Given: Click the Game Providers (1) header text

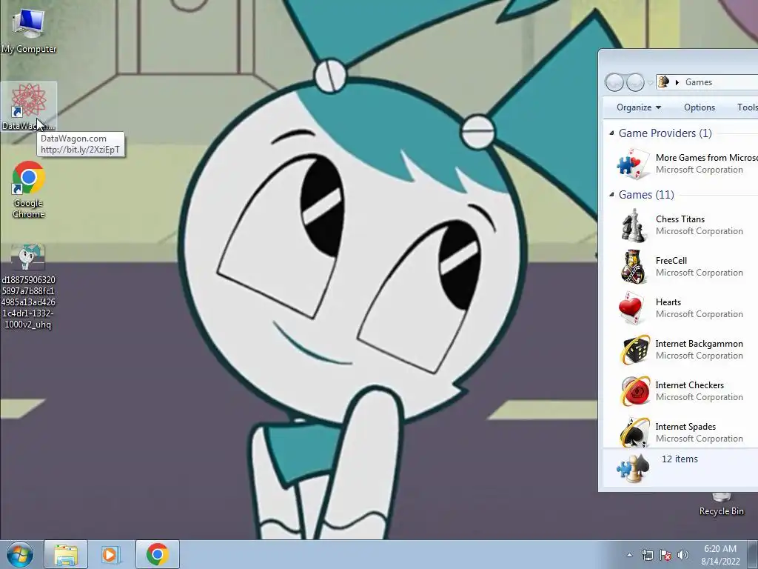Looking at the screenshot, I should (665, 133).
